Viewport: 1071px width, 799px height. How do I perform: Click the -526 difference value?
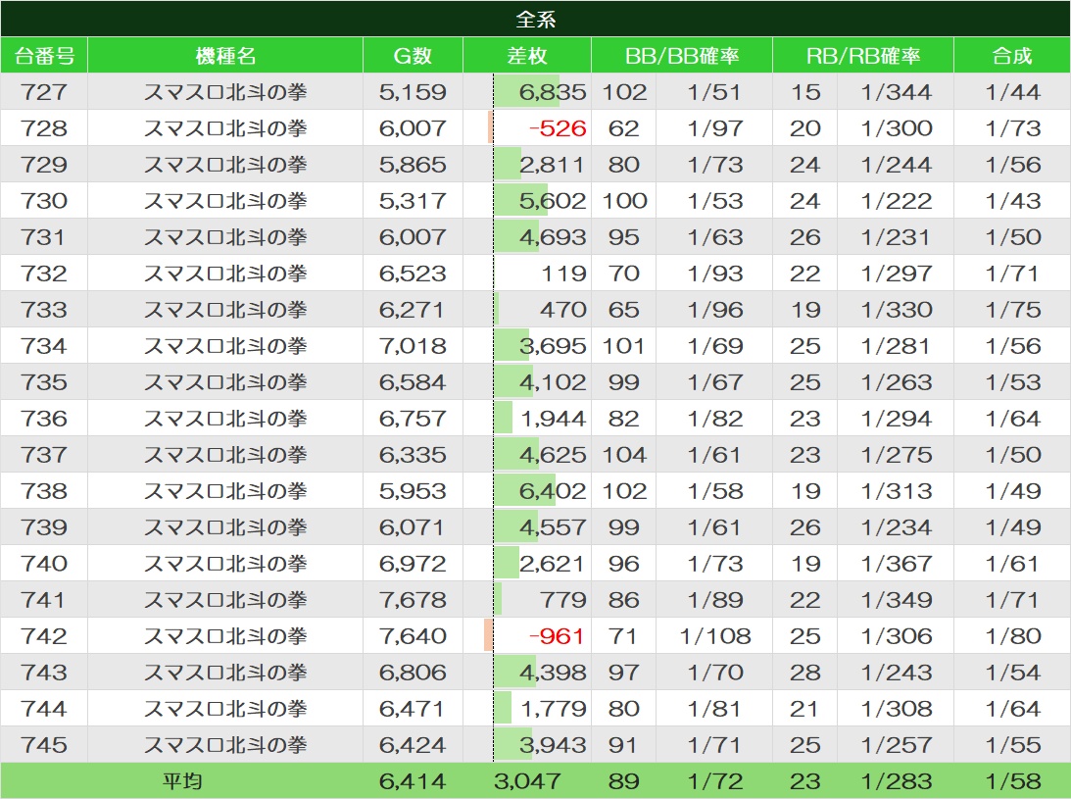[x=558, y=127]
